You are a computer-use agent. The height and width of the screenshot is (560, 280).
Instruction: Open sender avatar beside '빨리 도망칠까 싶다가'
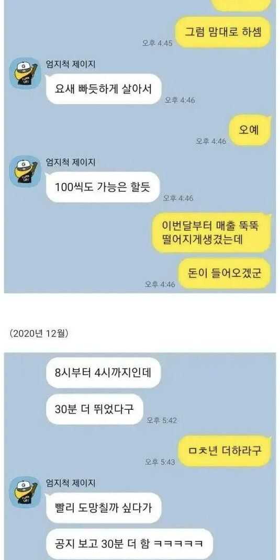tap(25, 492)
